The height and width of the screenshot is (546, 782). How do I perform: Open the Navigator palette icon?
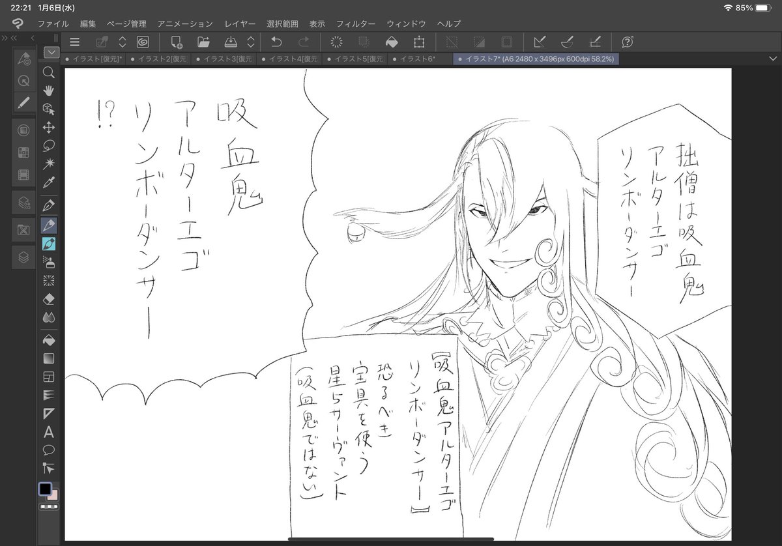pos(23,81)
